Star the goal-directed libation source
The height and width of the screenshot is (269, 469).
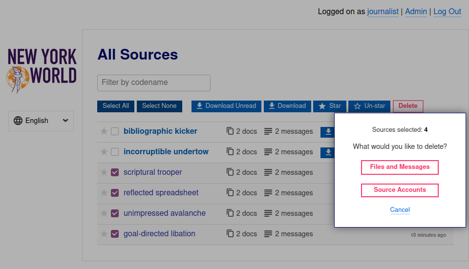[104, 234]
